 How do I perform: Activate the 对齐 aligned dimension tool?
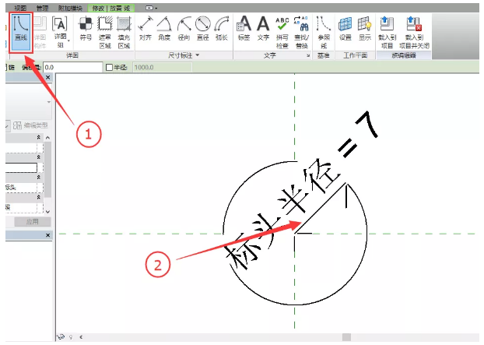coord(145,29)
